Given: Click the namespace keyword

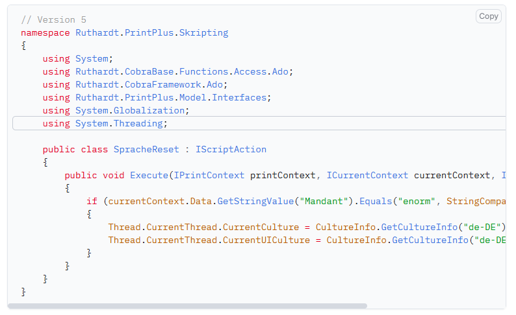Looking at the screenshot, I should click(45, 32).
